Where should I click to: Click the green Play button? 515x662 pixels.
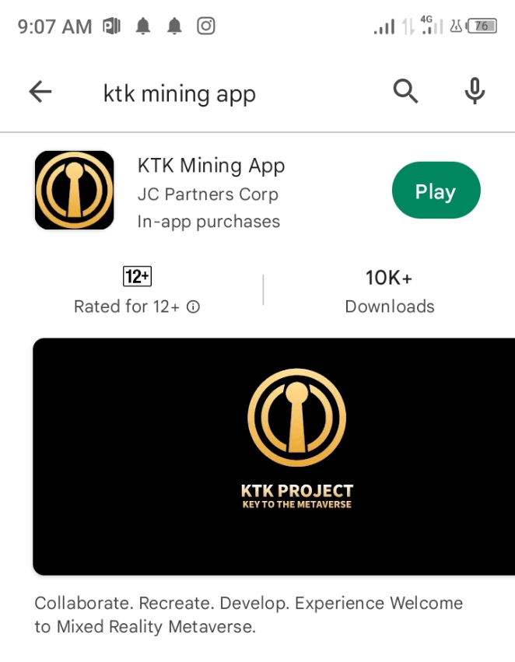pos(436,191)
